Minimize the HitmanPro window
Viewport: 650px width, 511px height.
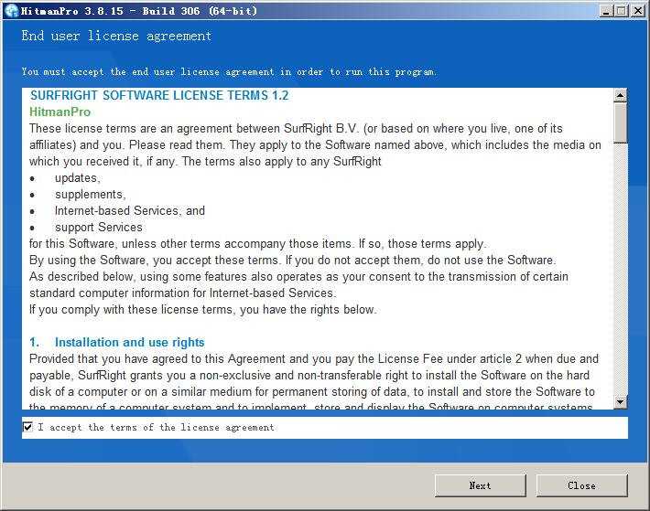[606, 11]
